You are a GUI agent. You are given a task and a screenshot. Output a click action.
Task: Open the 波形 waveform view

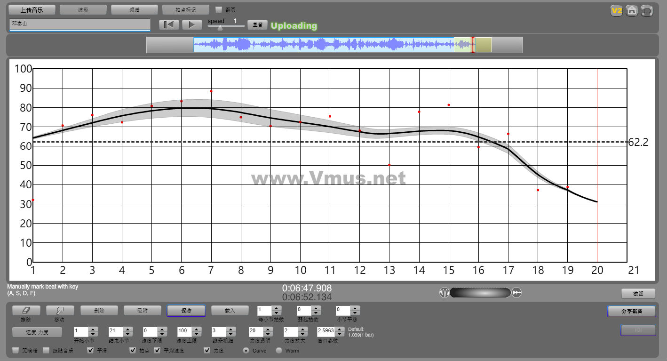click(x=83, y=10)
